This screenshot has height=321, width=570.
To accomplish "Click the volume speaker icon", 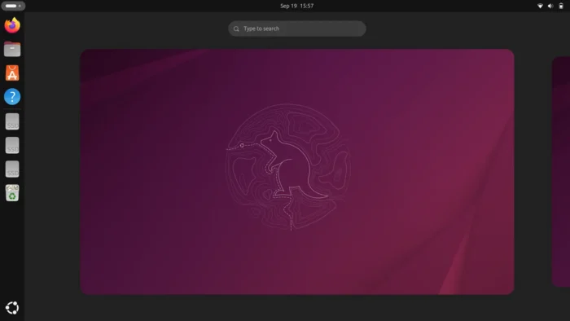I will [550, 6].
